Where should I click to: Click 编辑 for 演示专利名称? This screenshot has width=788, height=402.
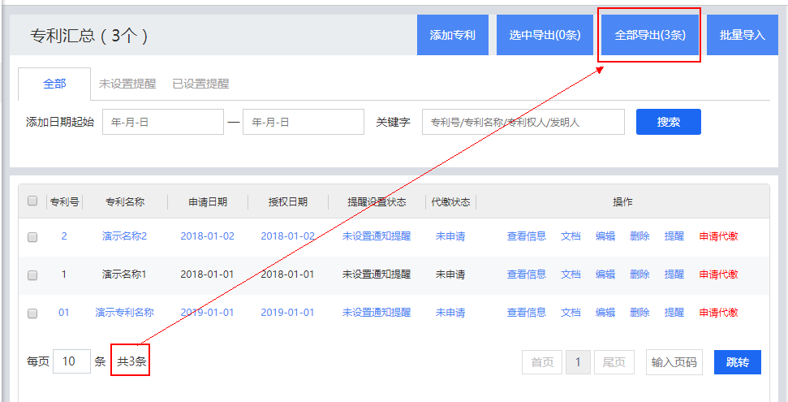(x=605, y=313)
